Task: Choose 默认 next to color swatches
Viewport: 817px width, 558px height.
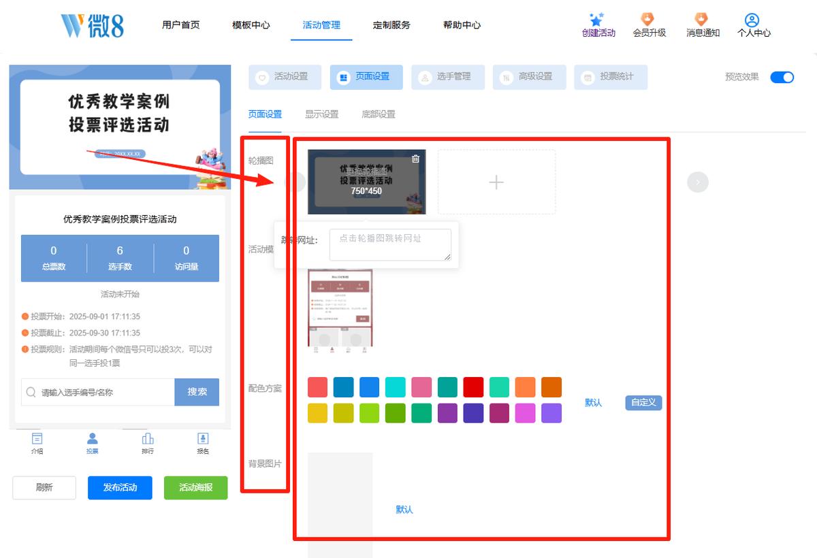Action: pos(594,403)
